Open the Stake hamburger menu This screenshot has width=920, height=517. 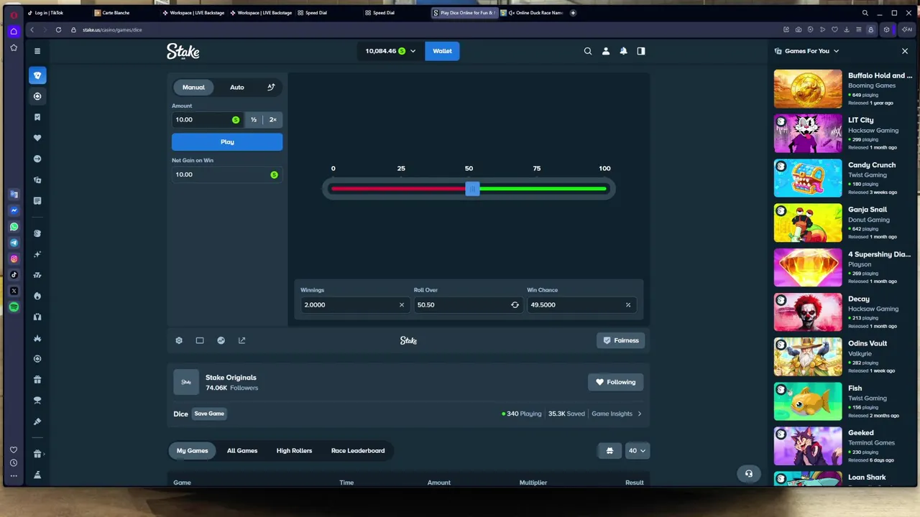pyautogui.click(x=37, y=51)
